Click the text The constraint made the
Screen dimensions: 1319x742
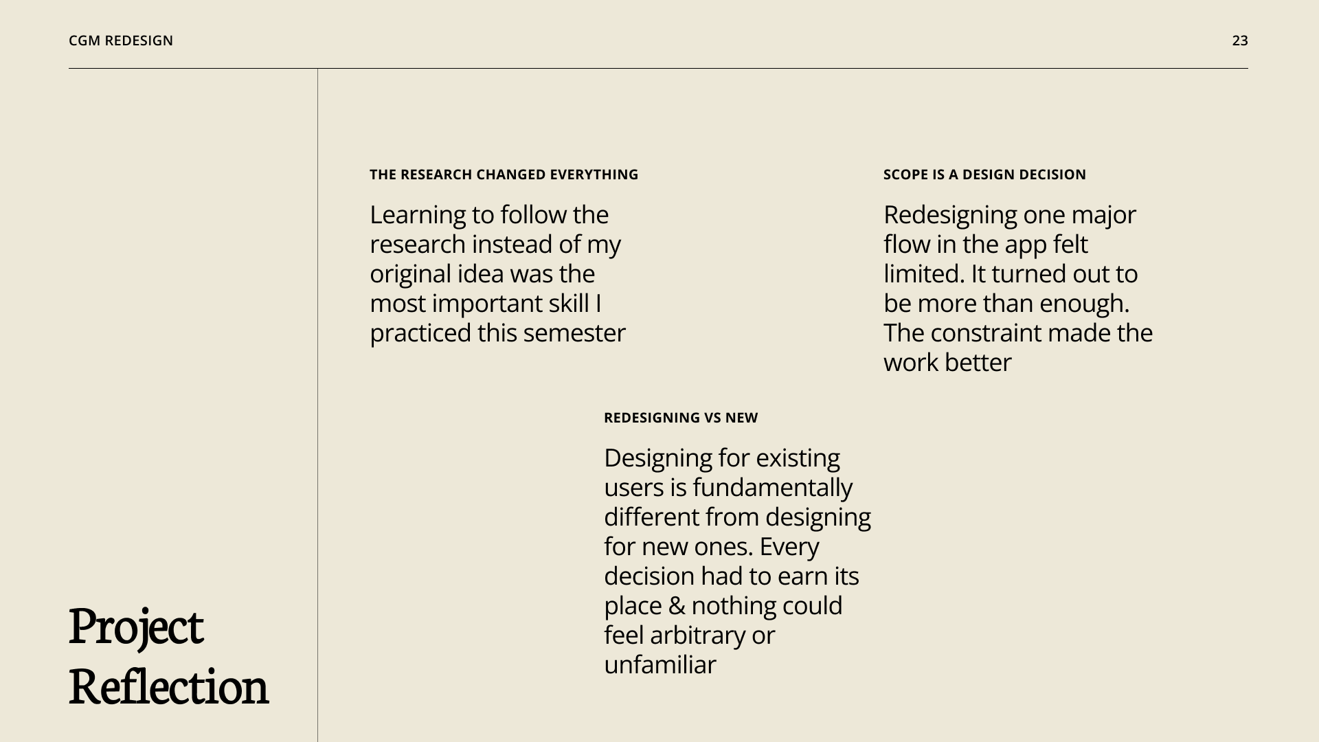(1018, 333)
